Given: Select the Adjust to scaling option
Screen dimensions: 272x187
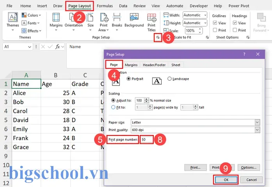Looking at the screenshot, I should [x=113, y=100].
